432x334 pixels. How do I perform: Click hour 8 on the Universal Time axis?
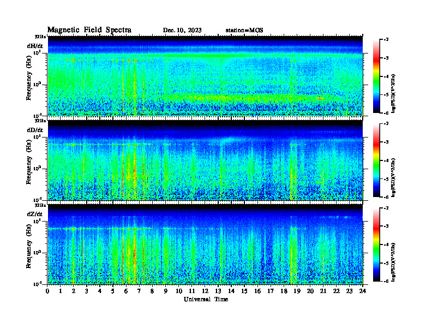152,291
